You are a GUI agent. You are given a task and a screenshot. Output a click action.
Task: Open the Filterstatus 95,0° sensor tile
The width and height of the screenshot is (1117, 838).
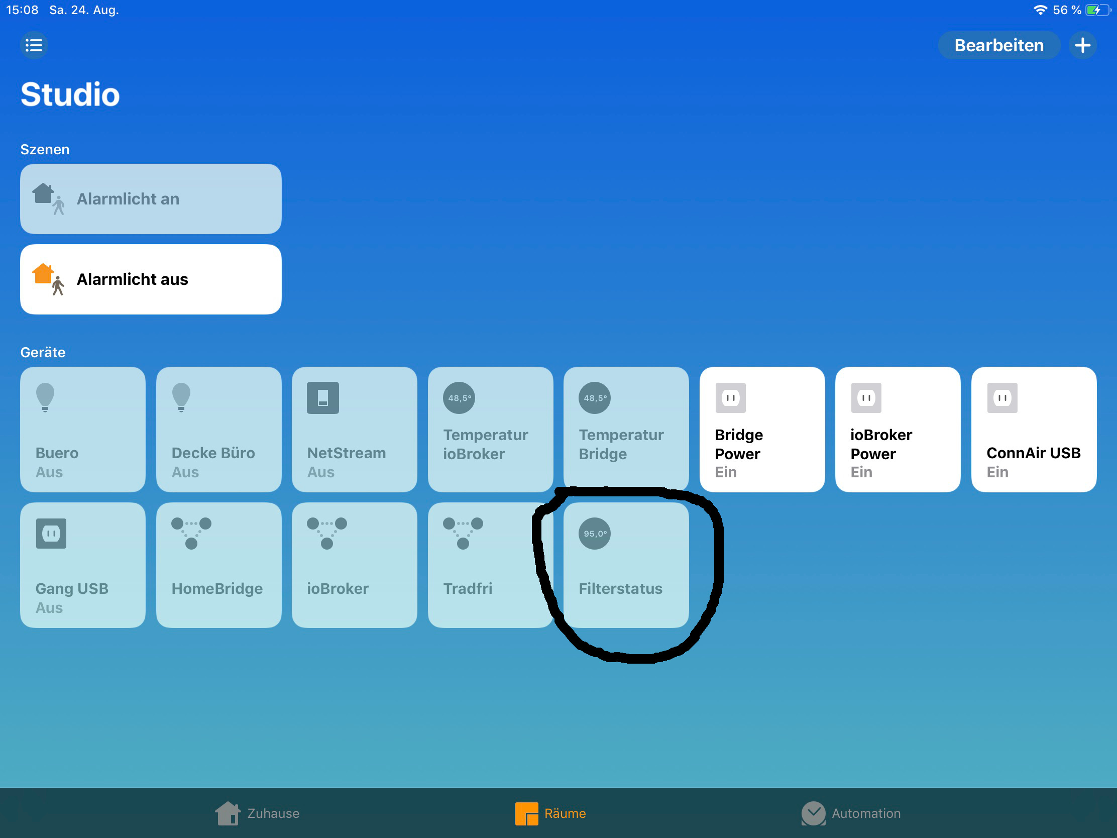(x=626, y=565)
